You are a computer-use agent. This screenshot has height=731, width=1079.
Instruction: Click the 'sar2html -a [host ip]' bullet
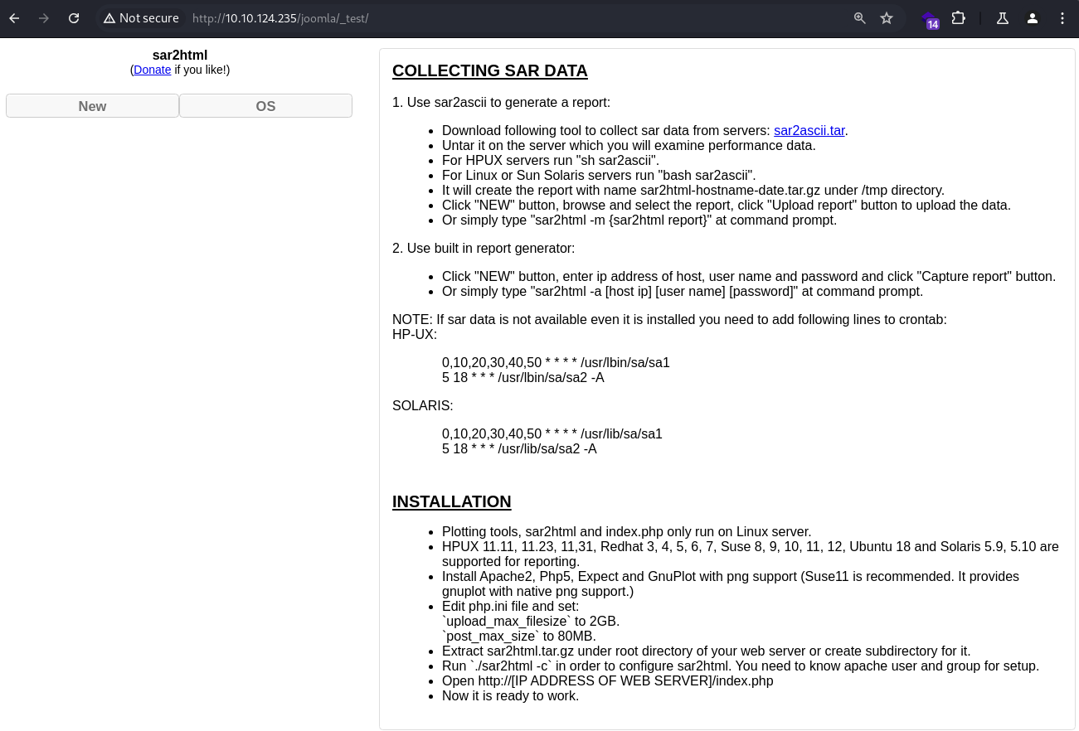[x=683, y=291]
